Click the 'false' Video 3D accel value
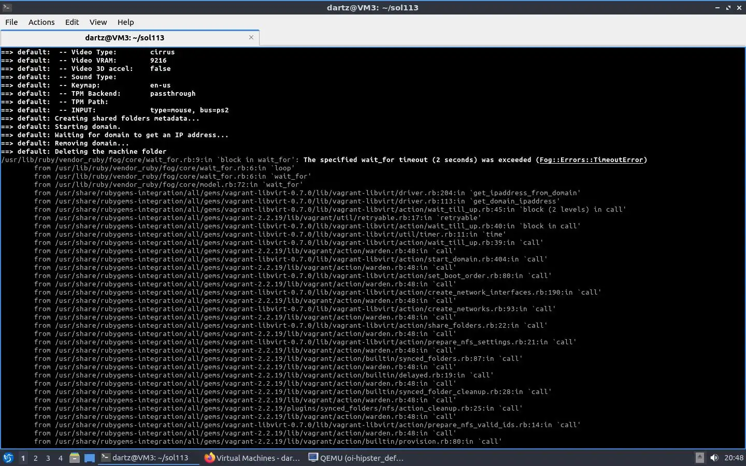Viewport: 746px width, 466px height. (x=160, y=69)
